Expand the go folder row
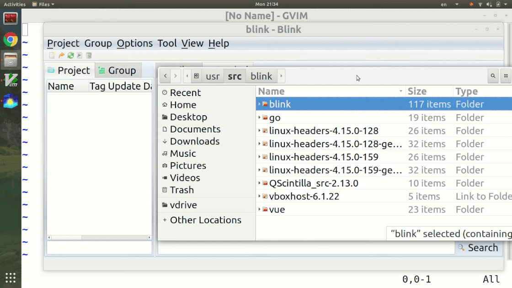 259,117
